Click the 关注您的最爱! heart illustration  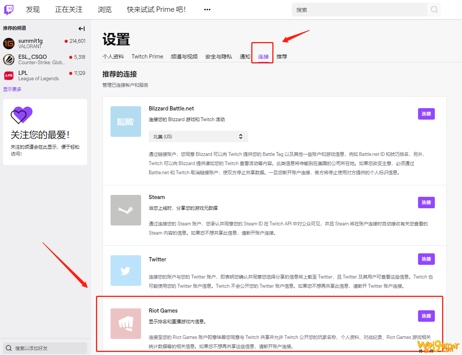(21, 115)
